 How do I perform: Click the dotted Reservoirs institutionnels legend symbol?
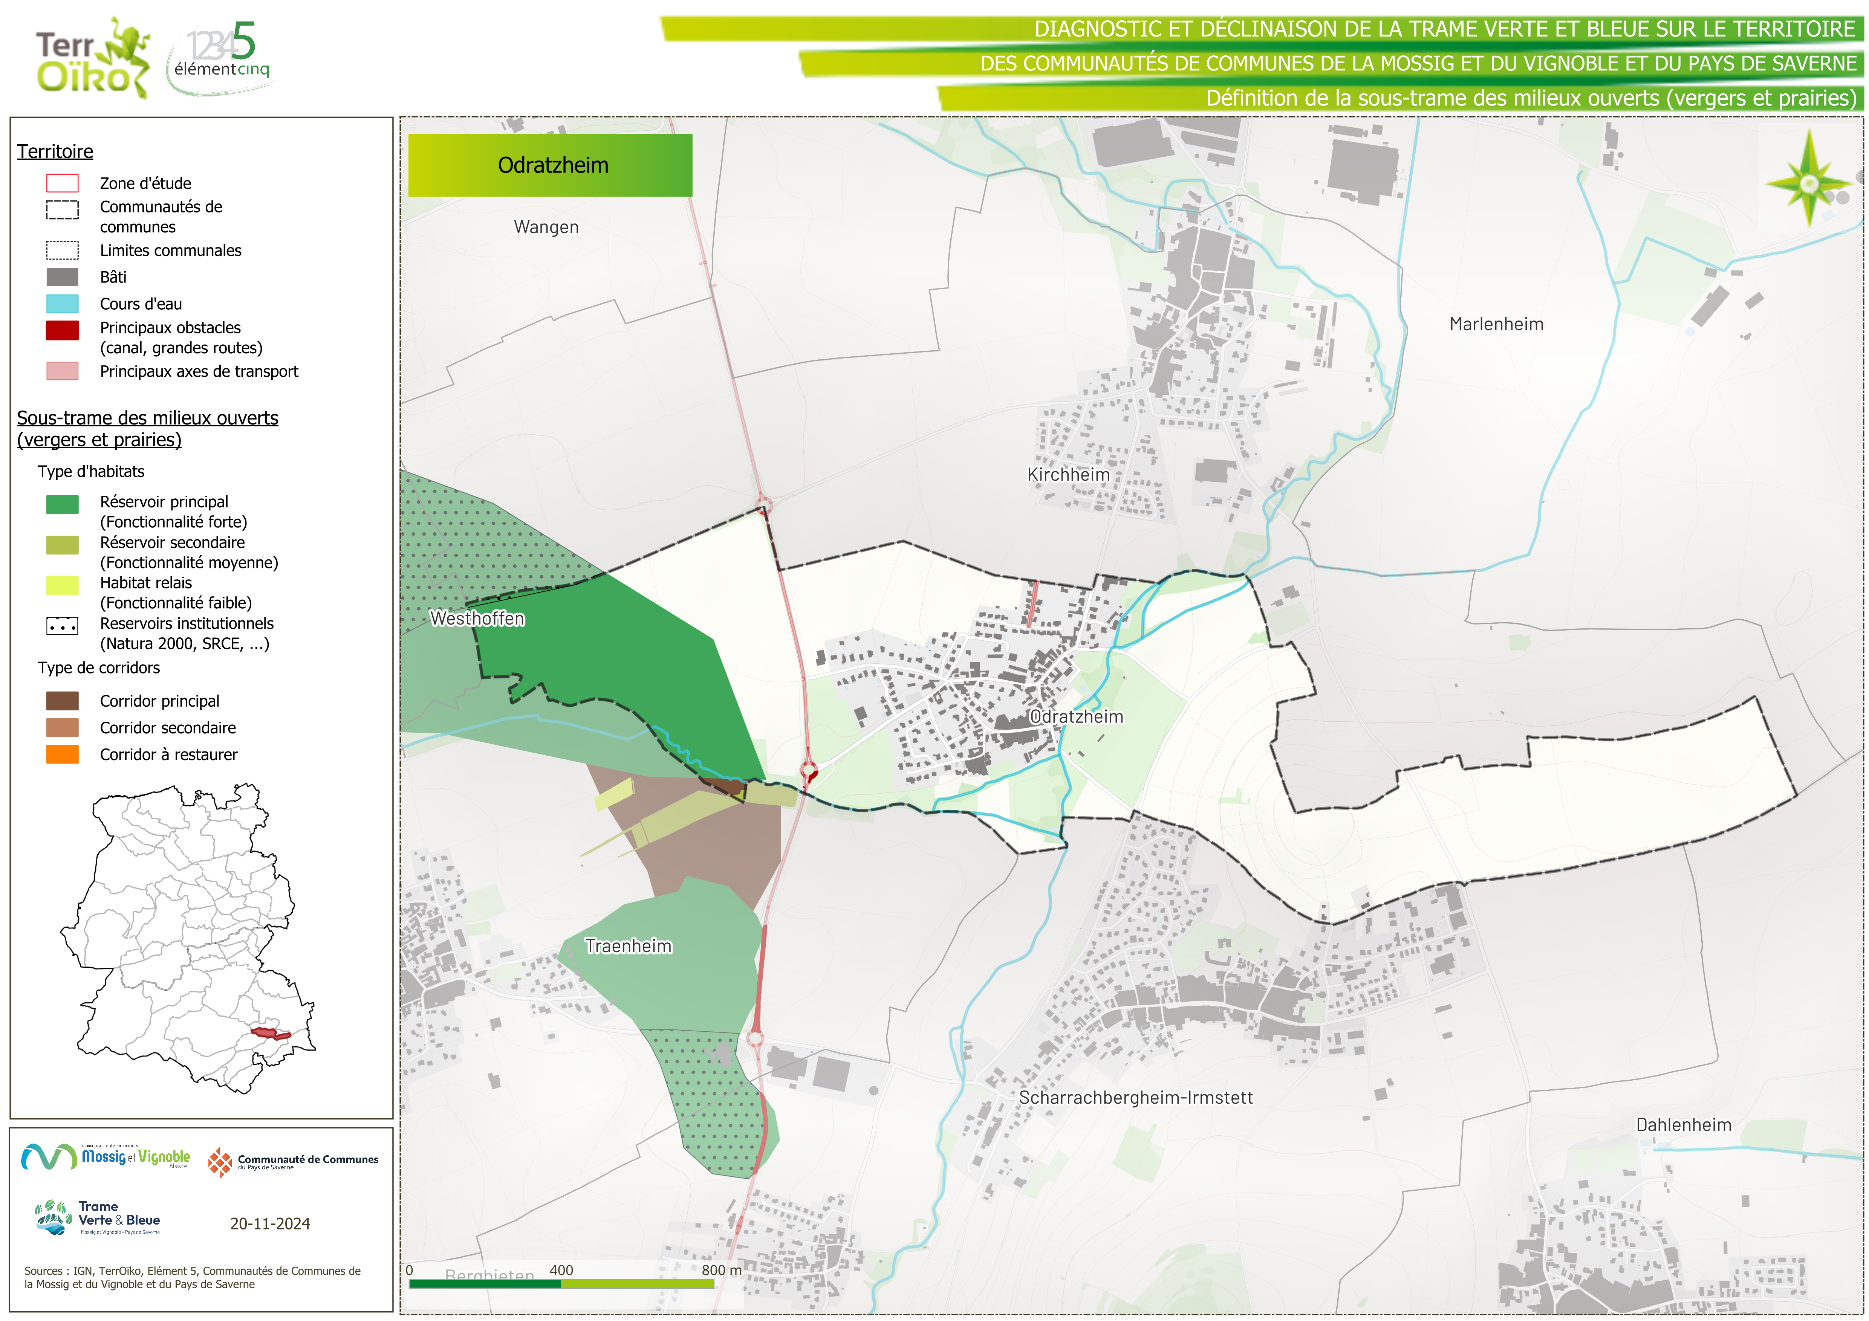[62, 626]
